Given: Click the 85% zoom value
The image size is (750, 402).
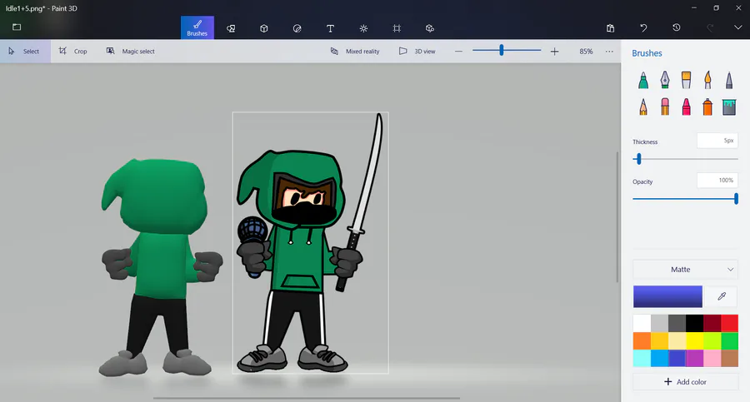Looking at the screenshot, I should tap(586, 51).
